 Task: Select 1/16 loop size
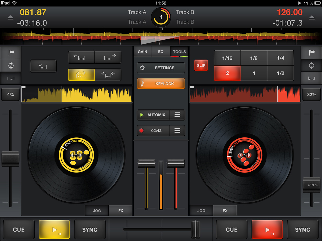(x=227, y=58)
